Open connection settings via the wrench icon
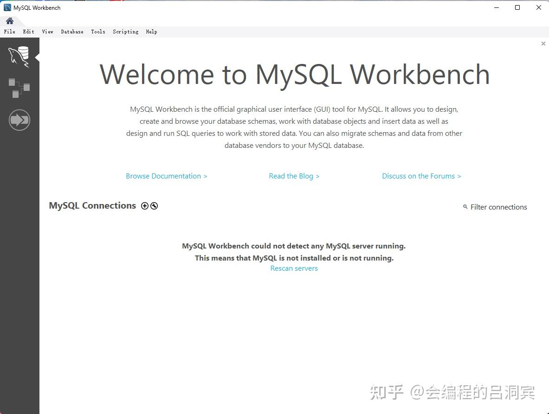549x414 pixels. [154, 205]
